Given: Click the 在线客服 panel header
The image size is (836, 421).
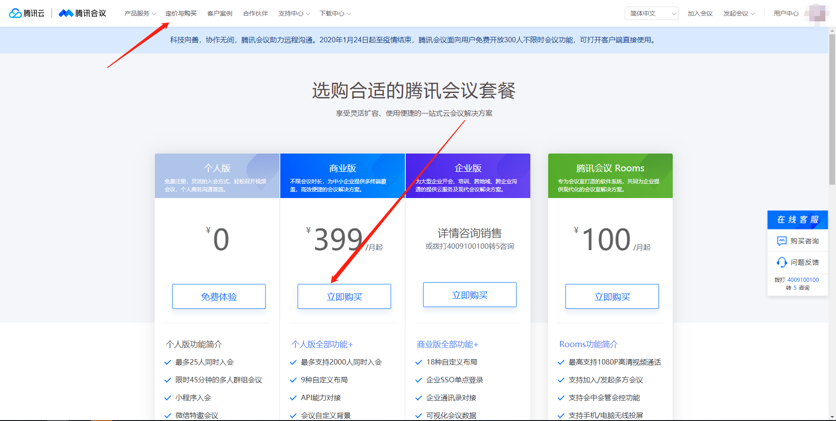Looking at the screenshot, I should click(798, 220).
